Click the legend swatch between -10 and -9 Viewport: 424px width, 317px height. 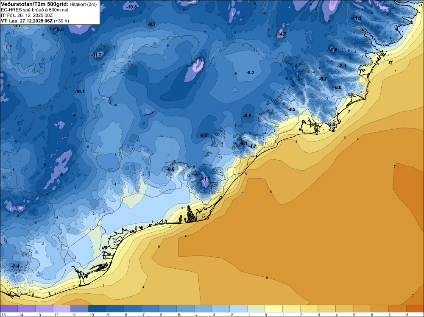97,309
